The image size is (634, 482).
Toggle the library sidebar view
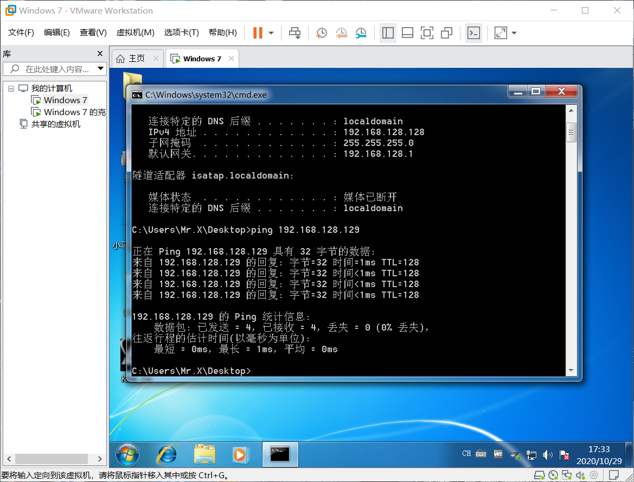coord(388,33)
